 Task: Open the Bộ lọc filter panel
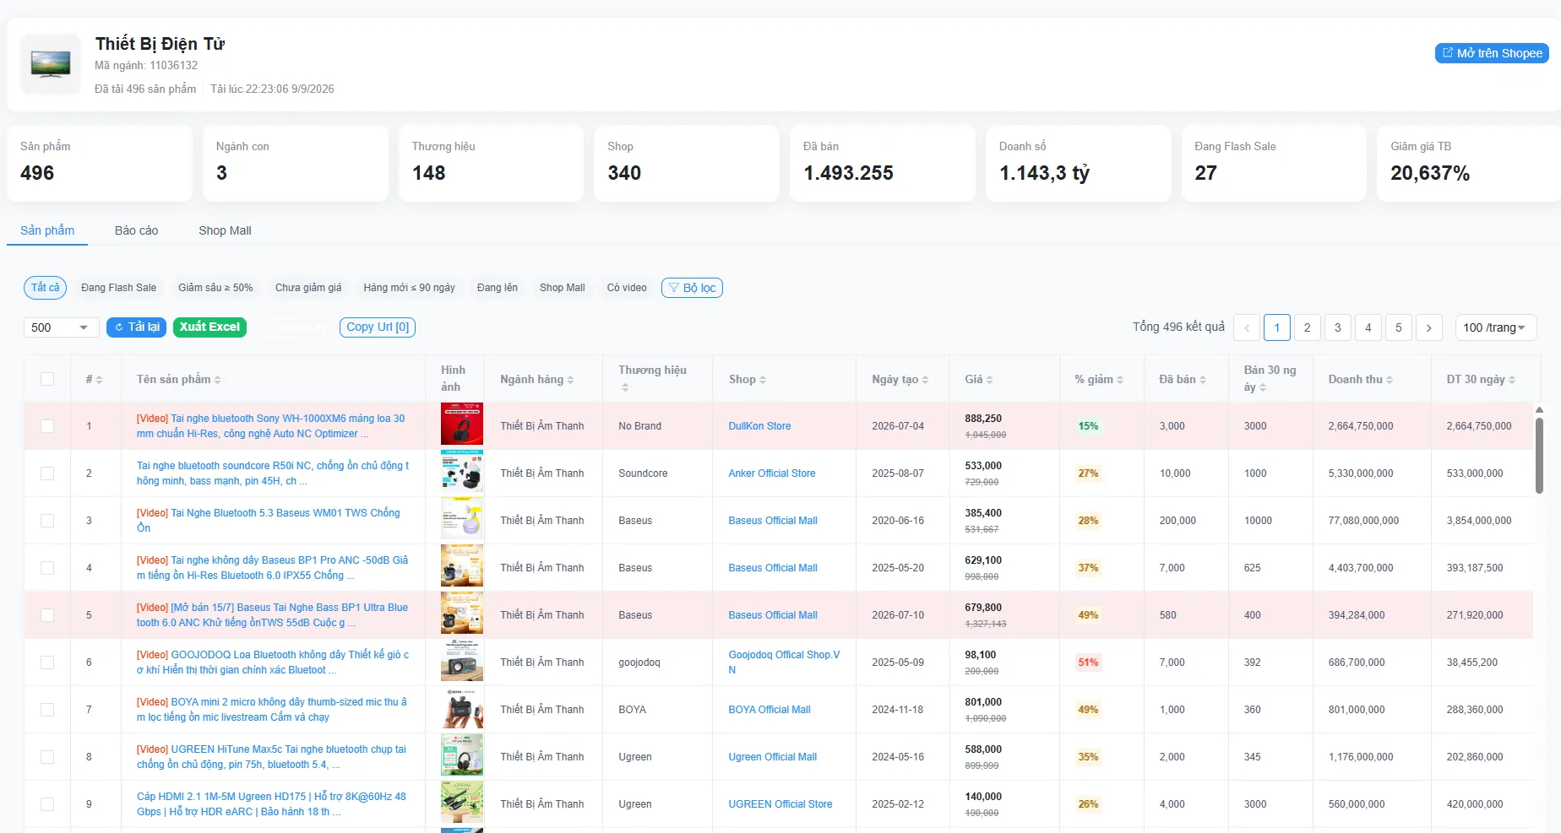click(x=692, y=288)
